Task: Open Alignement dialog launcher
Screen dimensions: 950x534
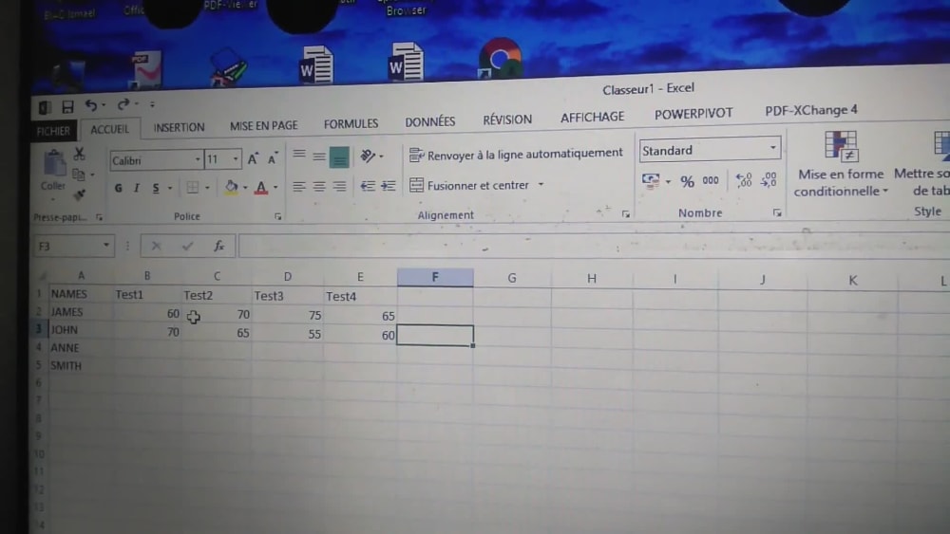Action: (x=626, y=214)
